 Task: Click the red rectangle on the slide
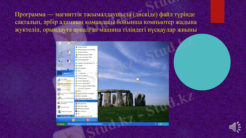point(217,11)
